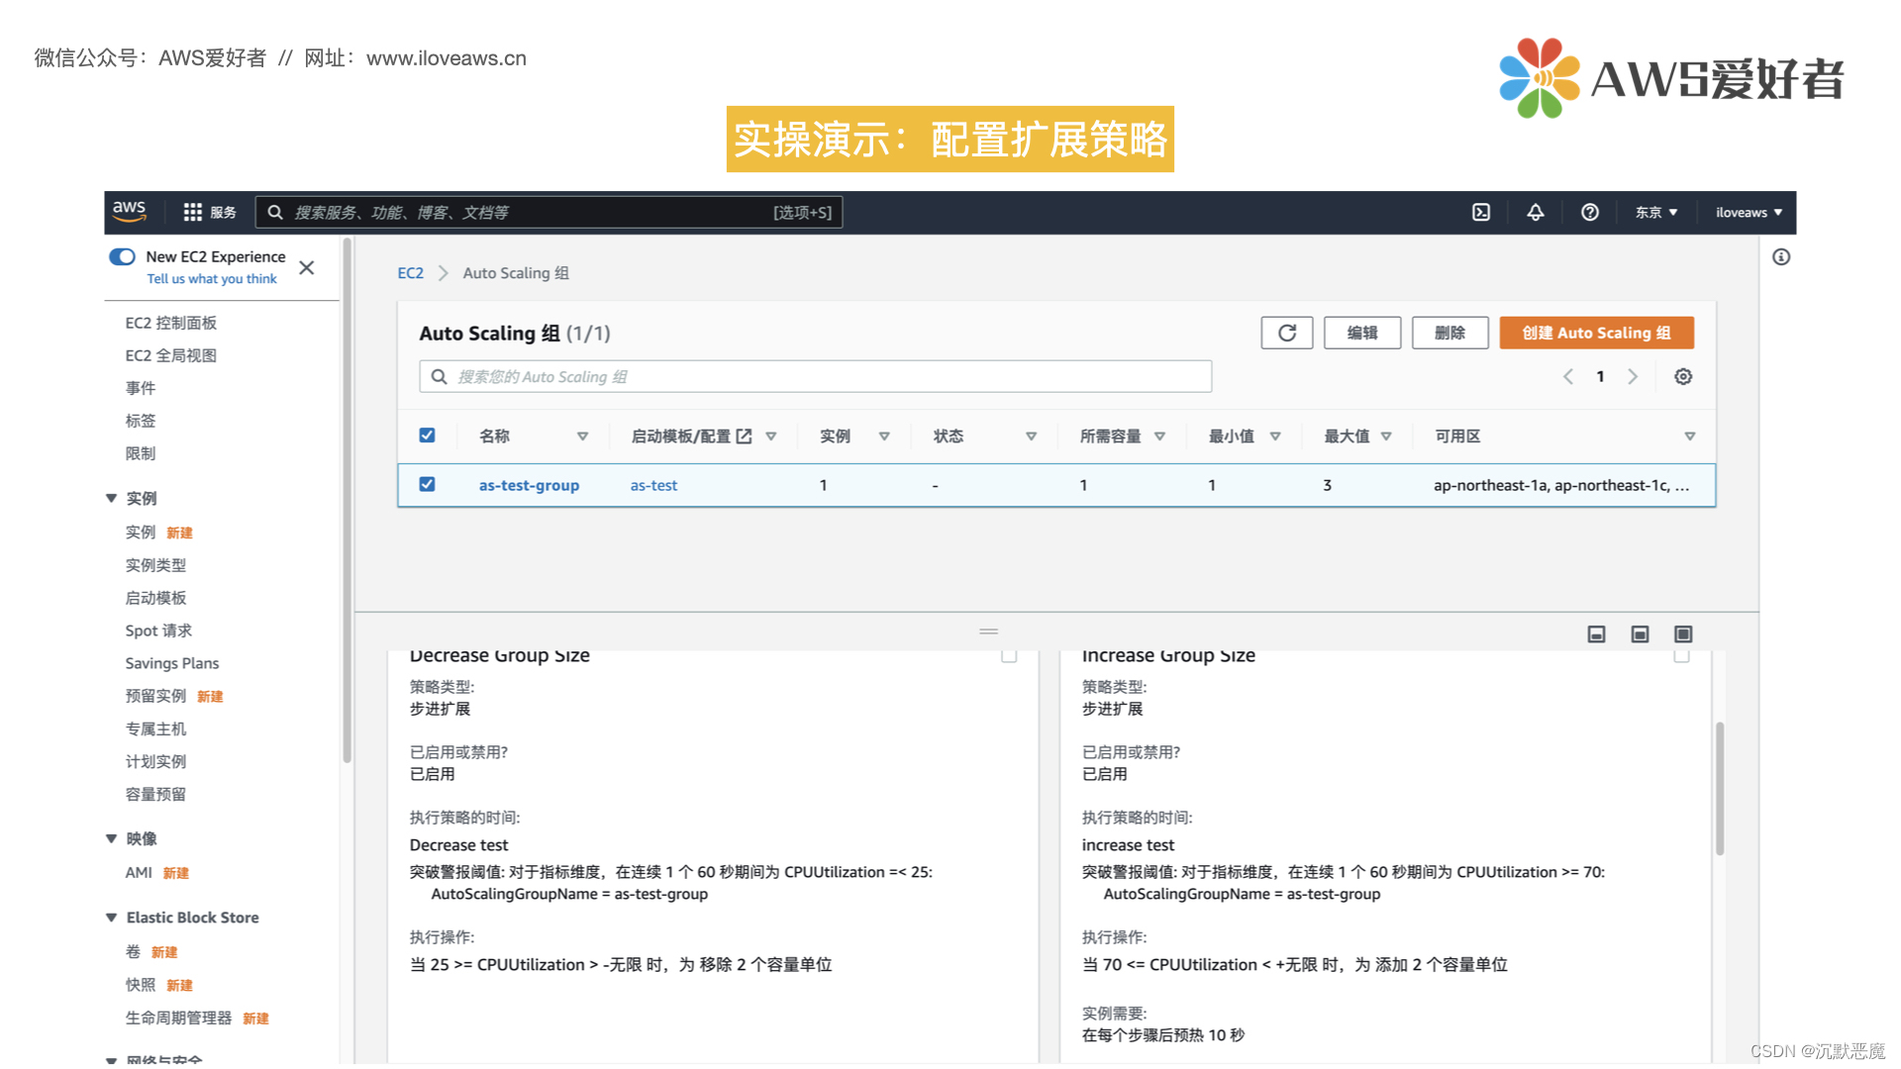
Task: Open the as-test-group link
Action: (x=529, y=485)
